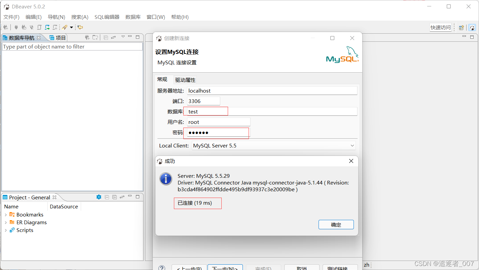Open the 窗口(W) menu

tap(156, 17)
